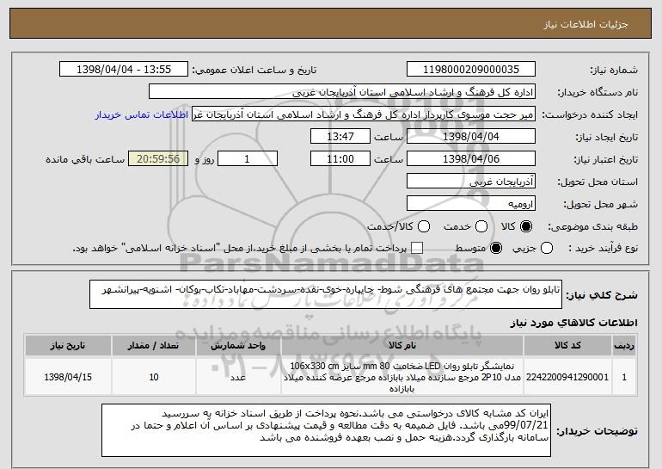Click the استان محل تحویل label

598,182
